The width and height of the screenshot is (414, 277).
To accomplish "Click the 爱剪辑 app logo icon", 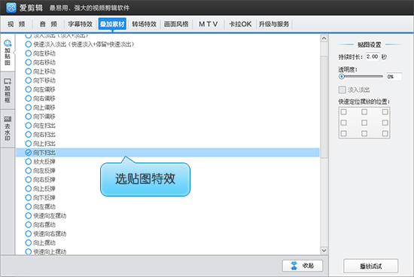I will [x=11, y=8].
